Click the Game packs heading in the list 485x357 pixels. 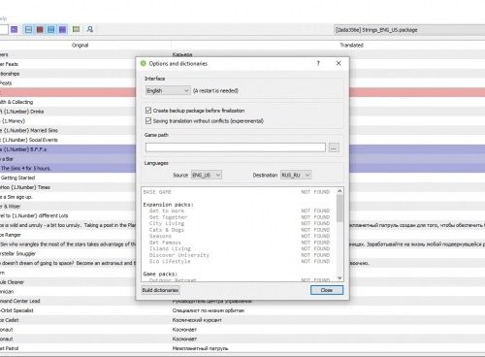pyautogui.click(x=160, y=274)
